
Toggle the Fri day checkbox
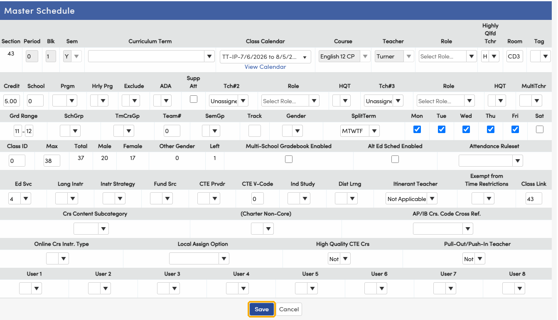pos(515,129)
